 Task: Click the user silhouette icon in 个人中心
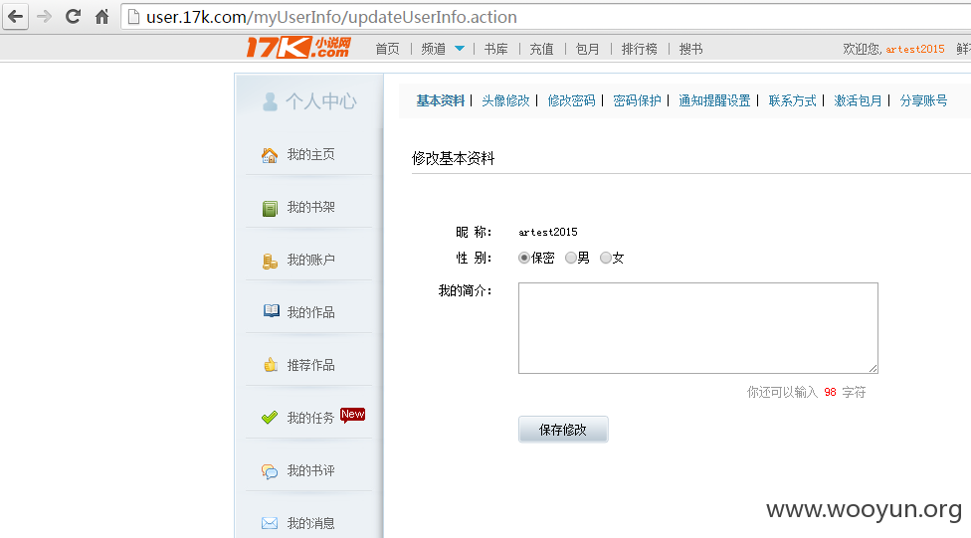tap(270, 101)
